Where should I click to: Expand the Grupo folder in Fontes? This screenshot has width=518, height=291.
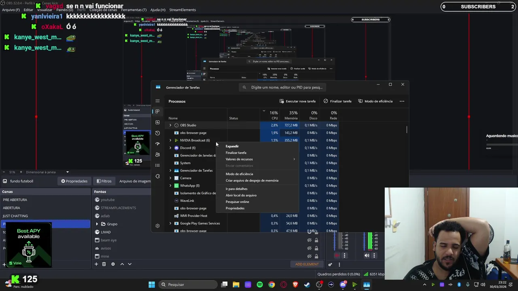coord(97,224)
